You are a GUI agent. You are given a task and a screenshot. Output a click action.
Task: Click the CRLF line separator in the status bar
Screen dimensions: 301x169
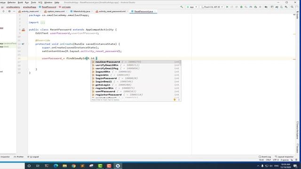[268, 160]
